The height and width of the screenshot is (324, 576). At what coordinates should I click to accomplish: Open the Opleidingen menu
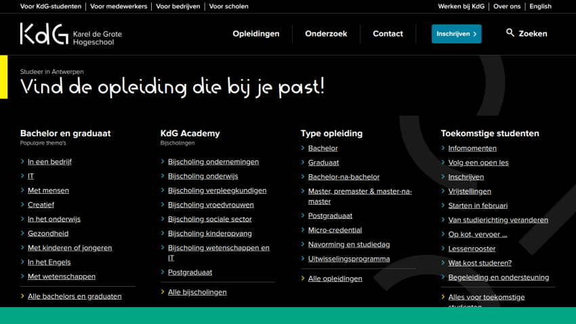[256, 33]
